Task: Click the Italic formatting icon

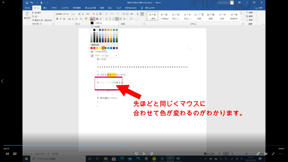Action: coord(60,19)
